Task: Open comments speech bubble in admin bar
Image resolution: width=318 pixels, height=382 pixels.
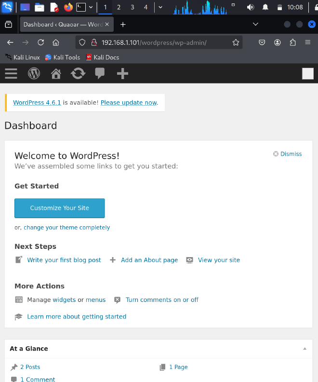Action: pos(100,73)
